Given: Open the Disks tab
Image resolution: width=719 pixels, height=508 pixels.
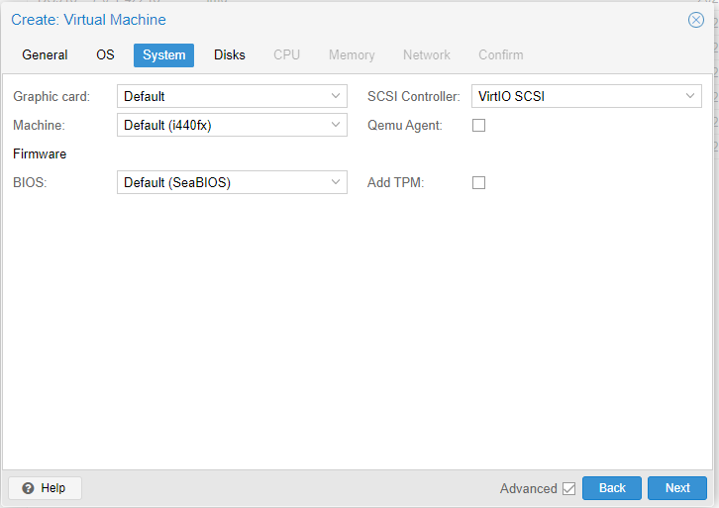Looking at the screenshot, I should point(229,55).
